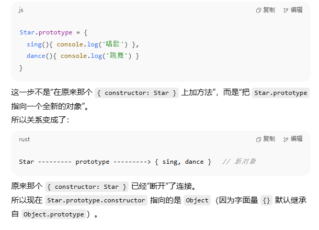319x230 pixels.
Task: Click the 'Star.prototype.constructor' inline code
Action: coord(96,200)
